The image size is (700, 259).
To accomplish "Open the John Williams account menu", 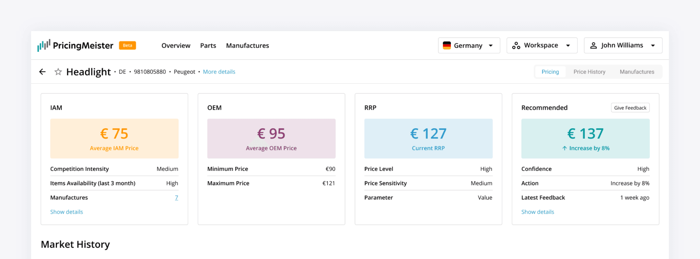I will click(623, 45).
